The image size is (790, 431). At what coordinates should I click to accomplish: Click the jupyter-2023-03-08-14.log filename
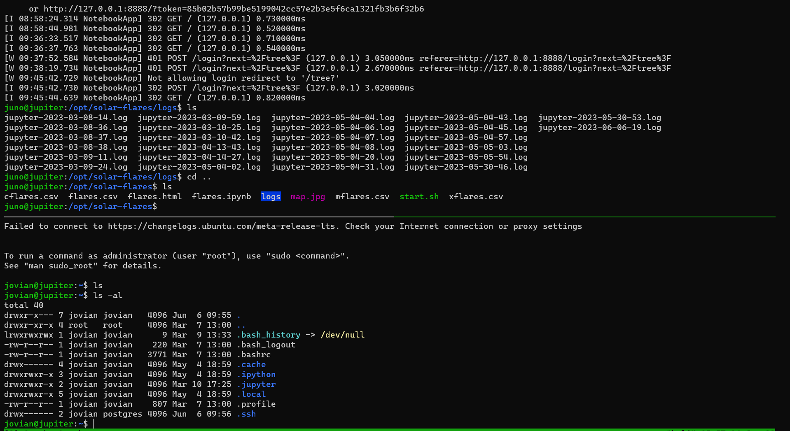pyautogui.click(x=66, y=117)
